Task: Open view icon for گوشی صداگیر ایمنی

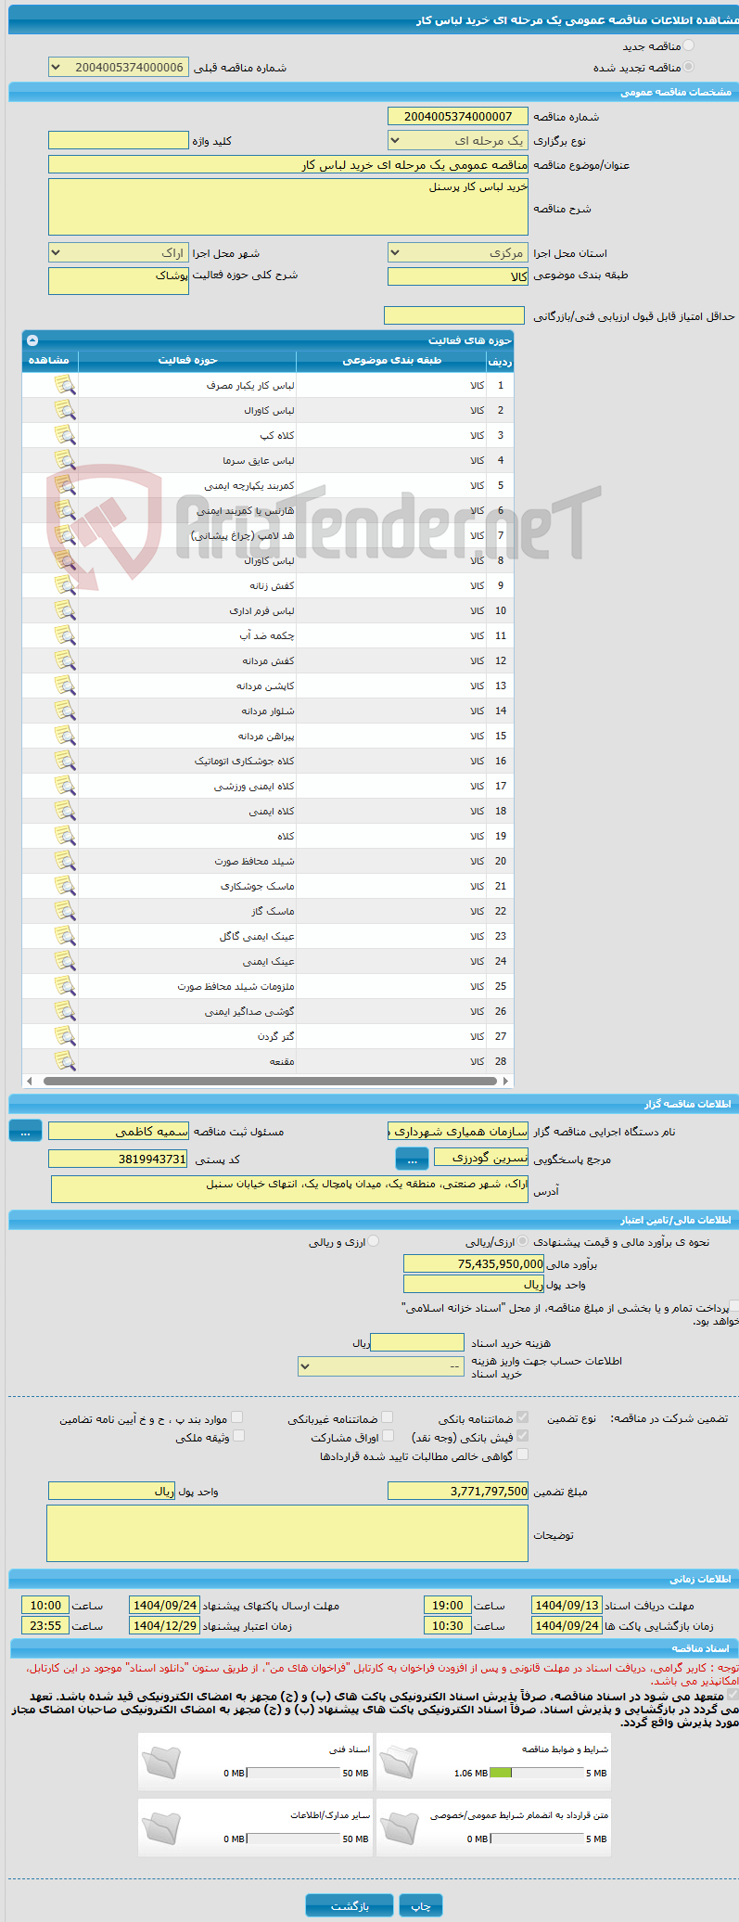Action: (x=65, y=1011)
